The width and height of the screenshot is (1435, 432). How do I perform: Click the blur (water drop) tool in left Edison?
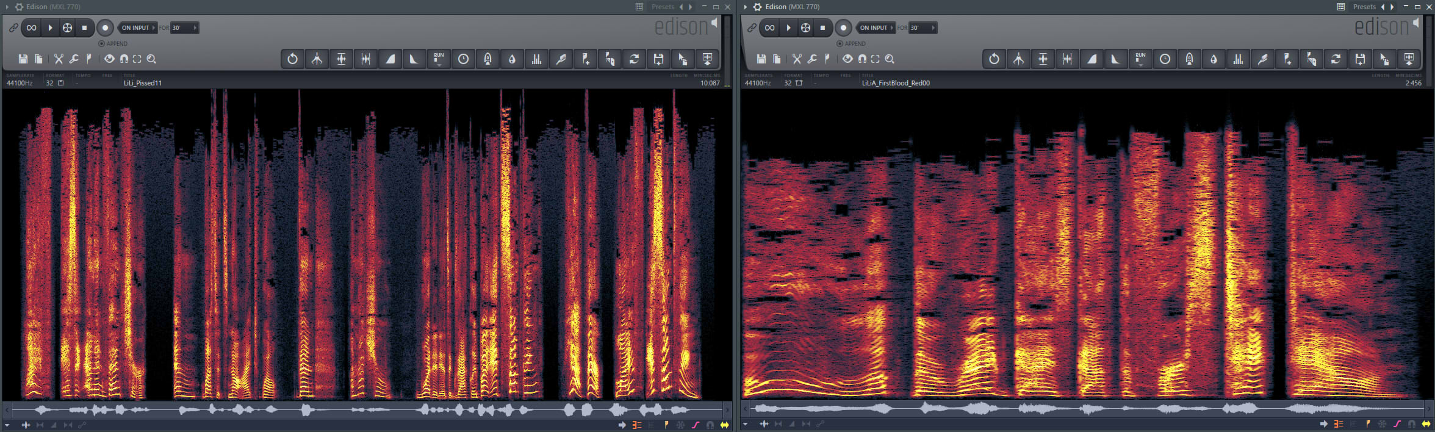pyautogui.click(x=512, y=59)
